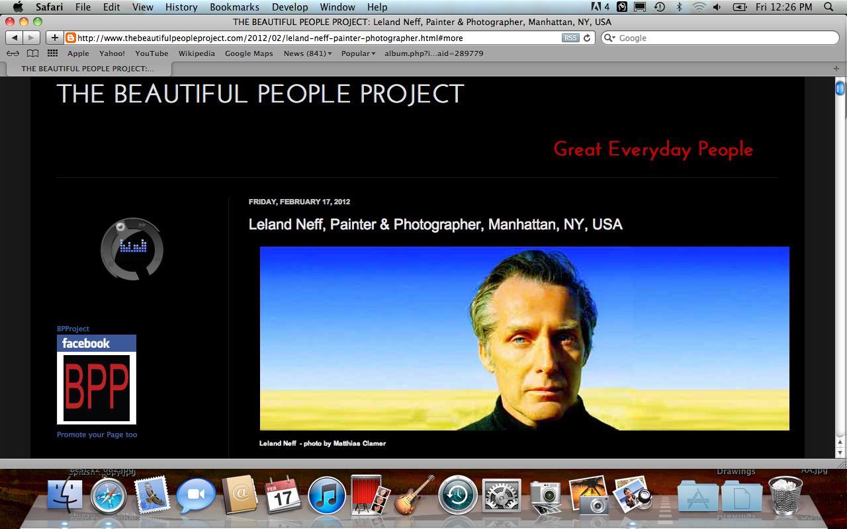Click the vertical scrollbar thumb
The height and width of the screenshot is (529, 847).
(840, 88)
